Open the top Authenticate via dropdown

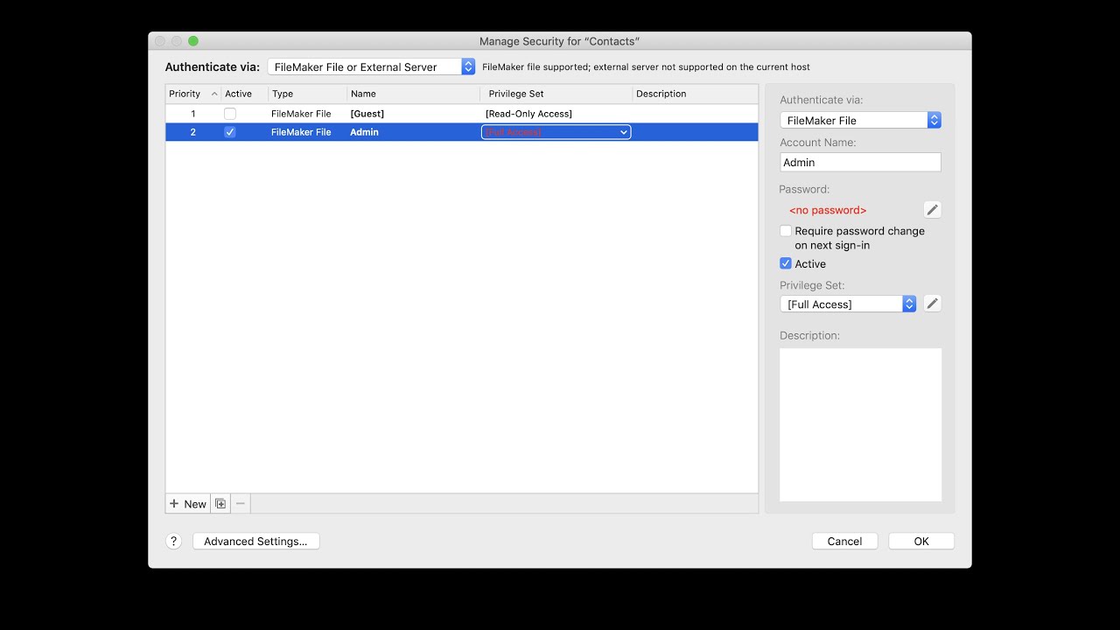tap(371, 66)
